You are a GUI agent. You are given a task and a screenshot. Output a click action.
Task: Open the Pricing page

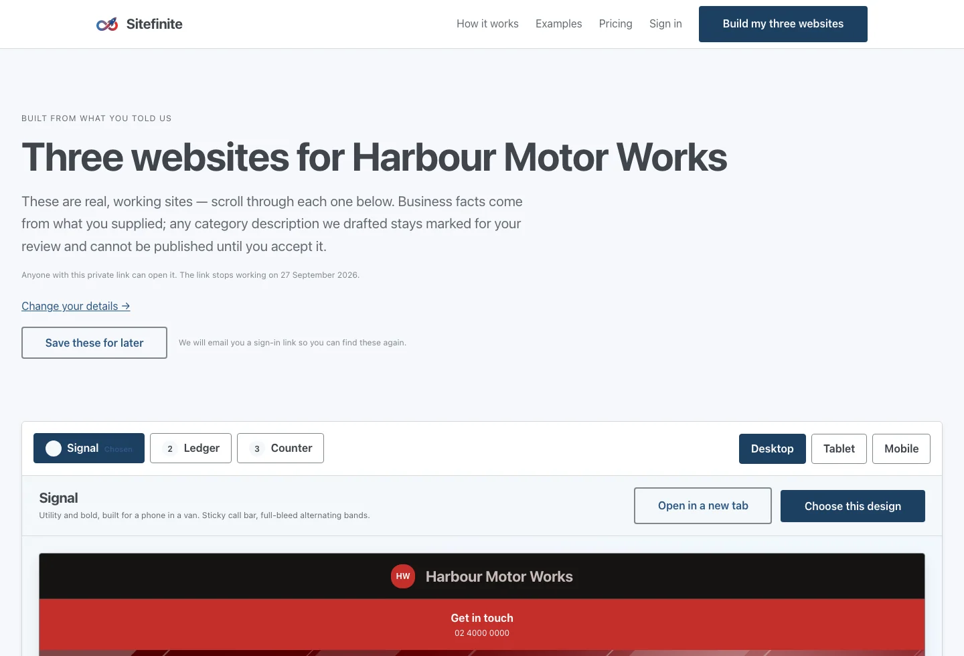616,24
